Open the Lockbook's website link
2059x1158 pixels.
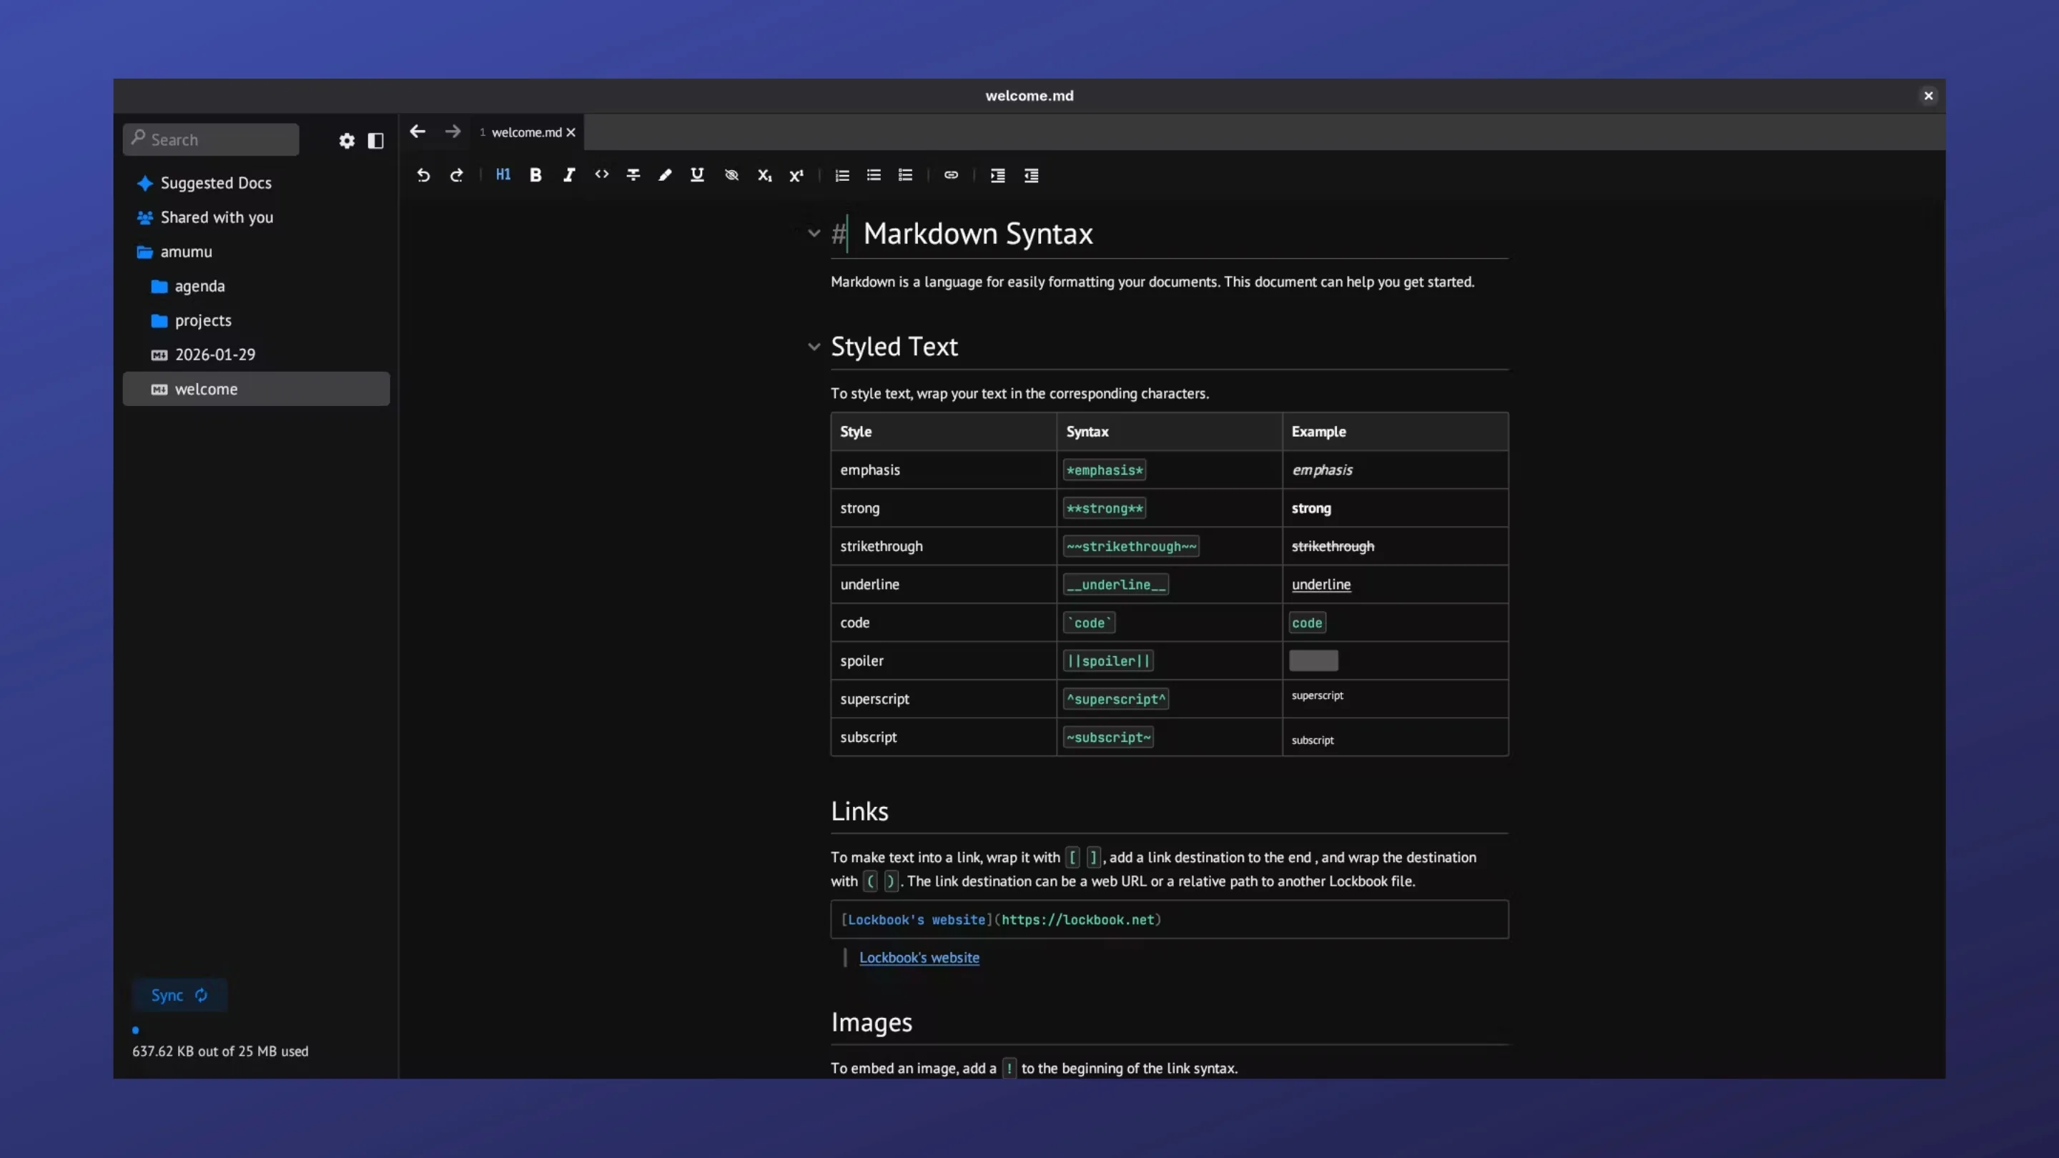tap(919, 957)
